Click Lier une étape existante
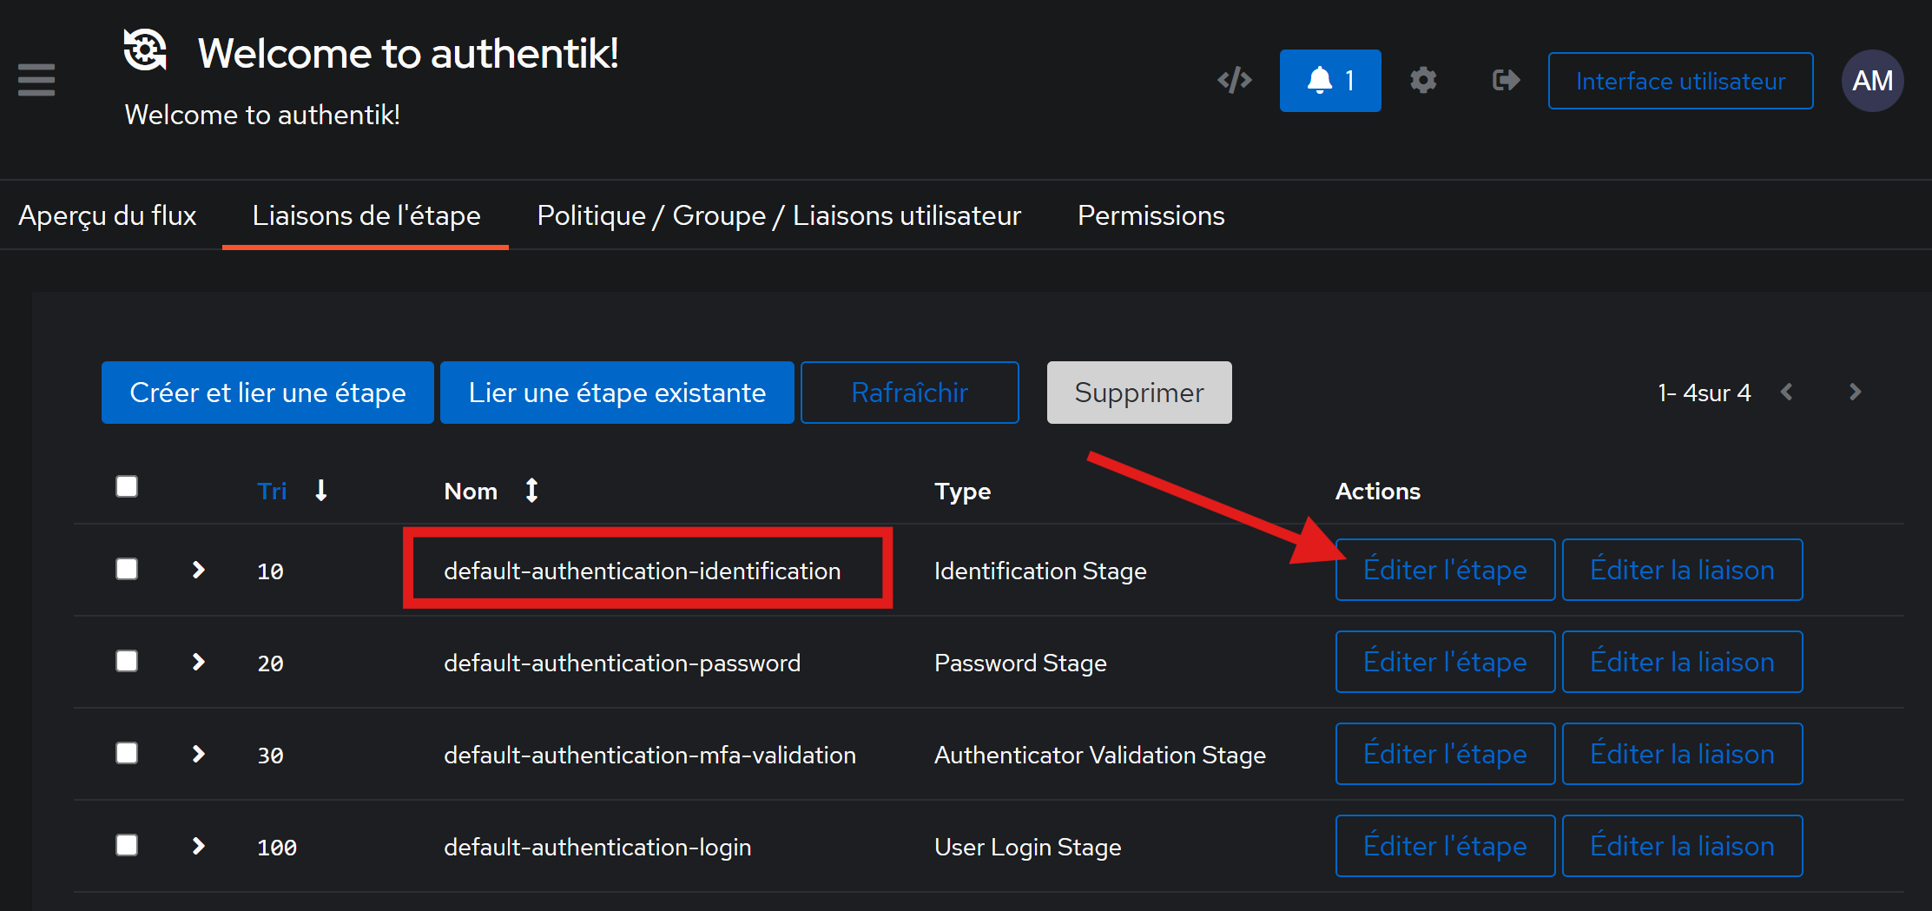The width and height of the screenshot is (1932, 911). [x=617, y=393]
